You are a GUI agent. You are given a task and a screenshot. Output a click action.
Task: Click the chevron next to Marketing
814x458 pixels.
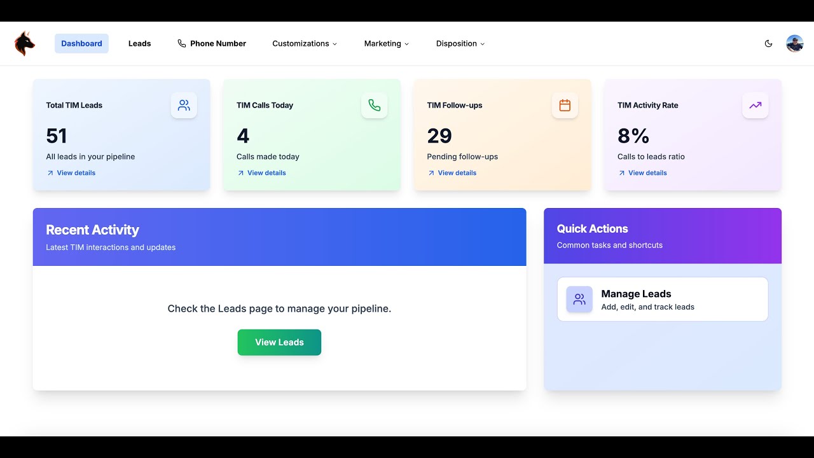pos(406,44)
